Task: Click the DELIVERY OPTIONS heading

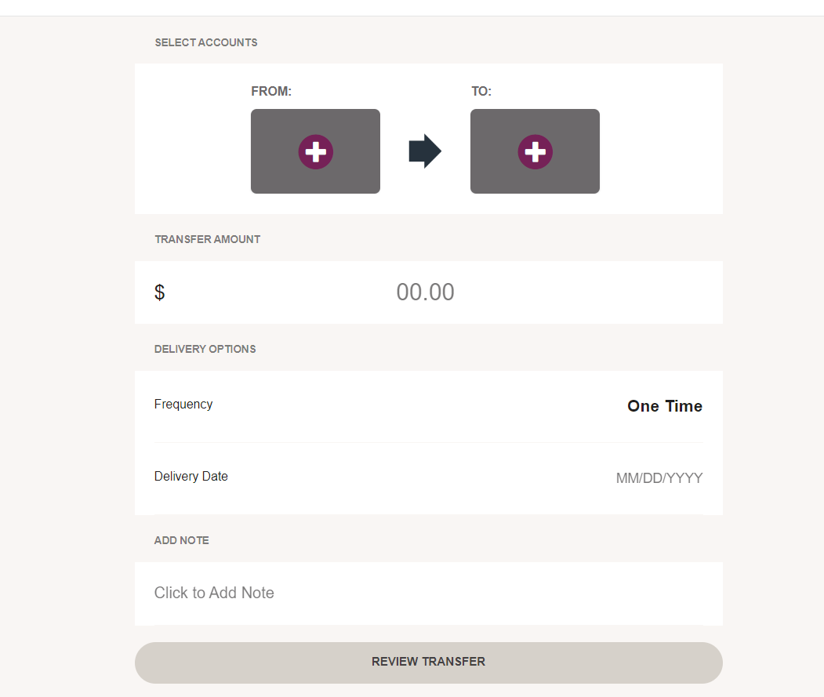Action: coord(205,349)
